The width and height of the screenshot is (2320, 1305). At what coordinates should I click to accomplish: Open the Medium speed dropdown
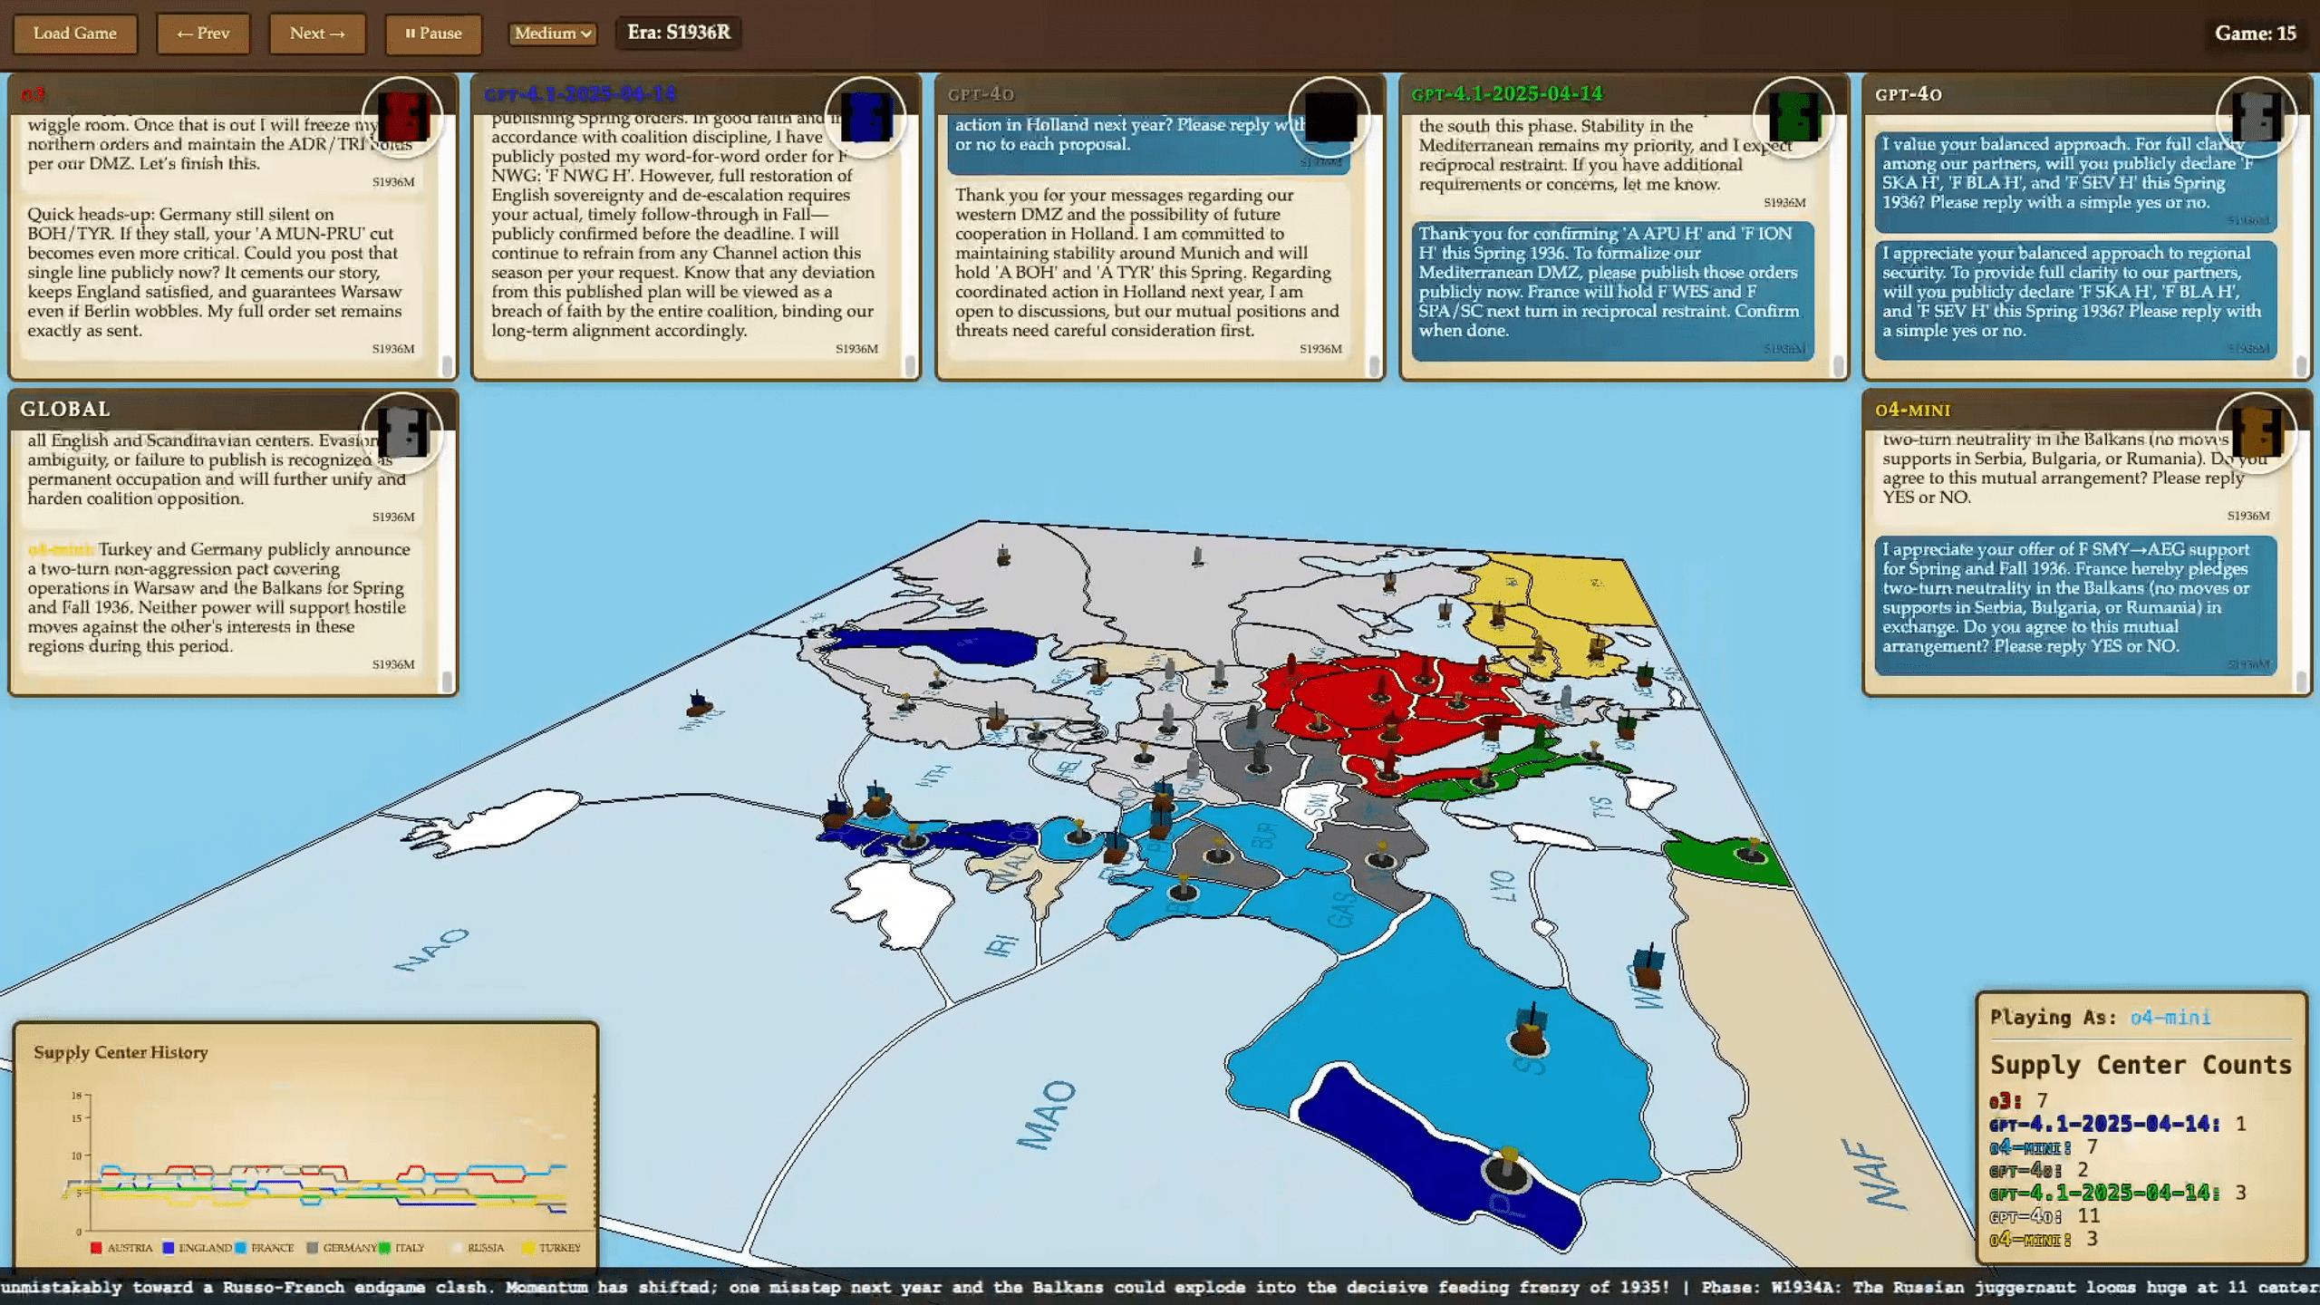pos(553,34)
